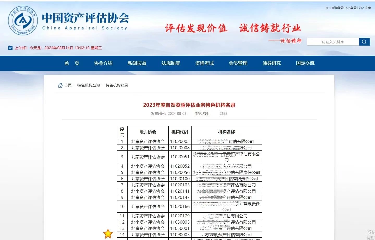The width and height of the screenshot is (375, 240).
Task: Open the 会员管理 menu
Action: pyautogui.click(x=238, y=63)
